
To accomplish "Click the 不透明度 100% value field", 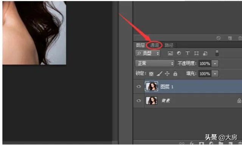I will pos(205,63).
